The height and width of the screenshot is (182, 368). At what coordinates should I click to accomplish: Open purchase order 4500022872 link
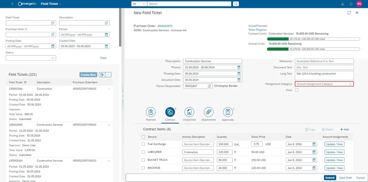165,26
